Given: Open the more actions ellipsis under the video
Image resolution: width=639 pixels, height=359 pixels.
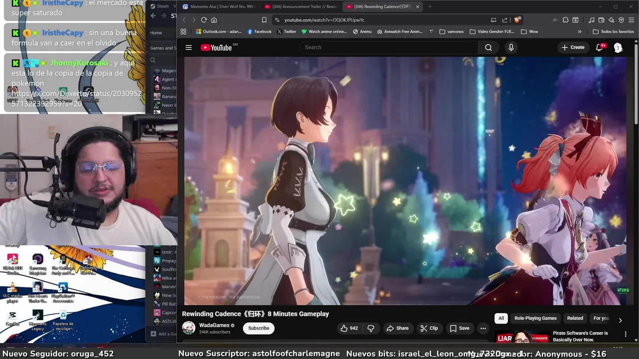Looking at the screenshot, I should tap(483, 328).
